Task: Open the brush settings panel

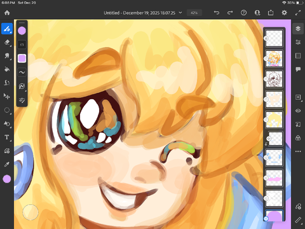Action: click(x=22, y=87)
